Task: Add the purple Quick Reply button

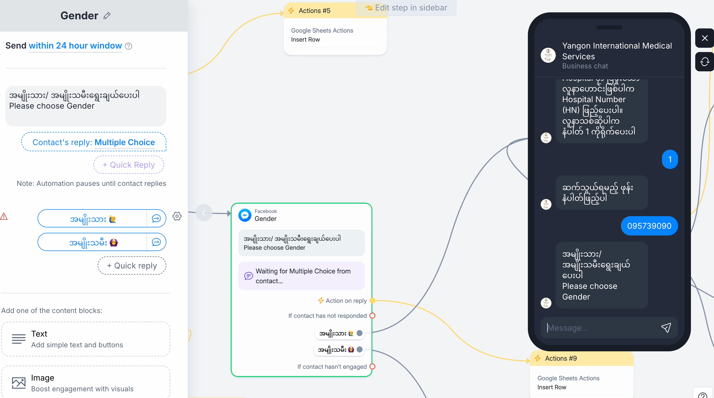Action: pyautogui.click(x=128, y=165)
